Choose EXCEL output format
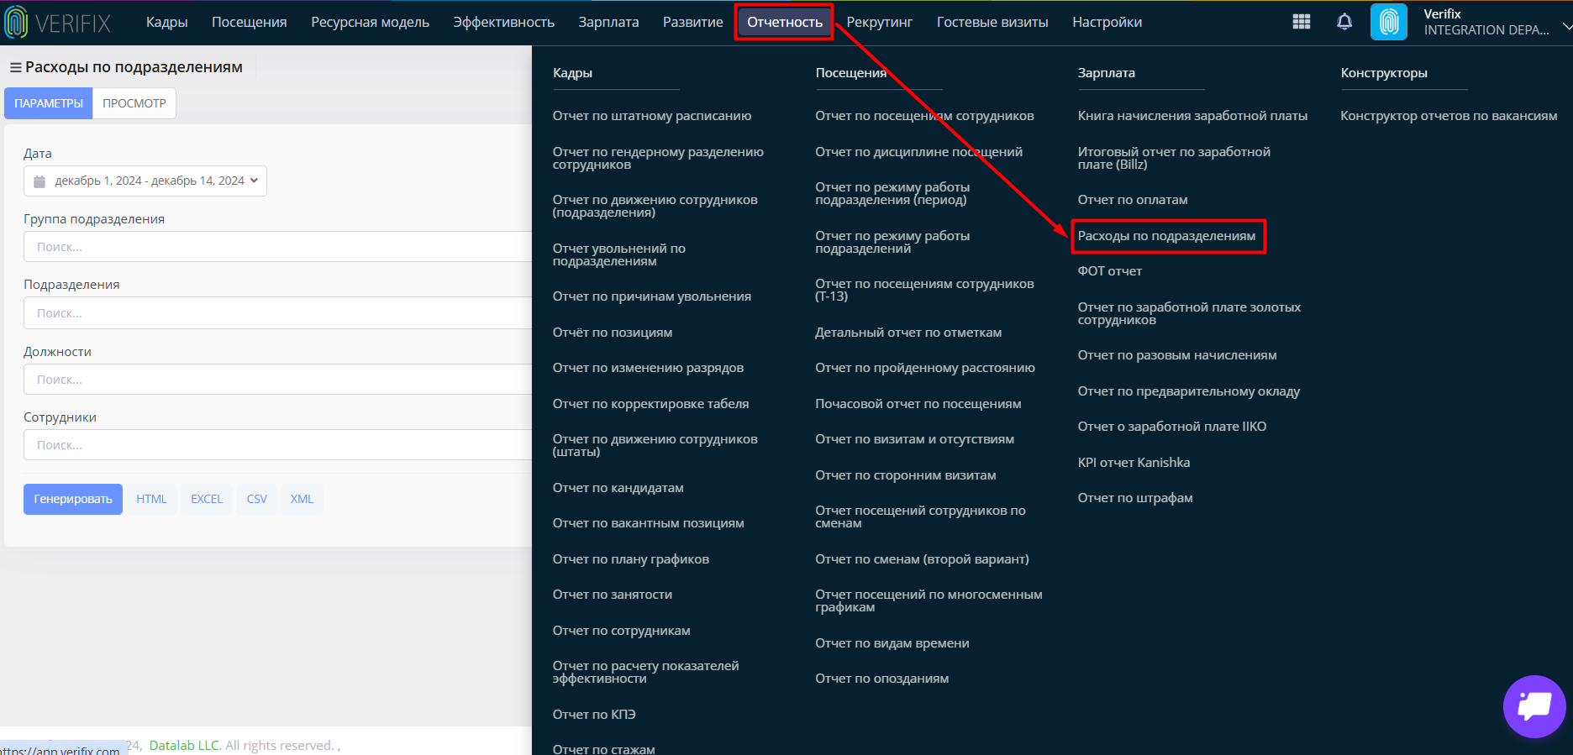 click(207, 499)
